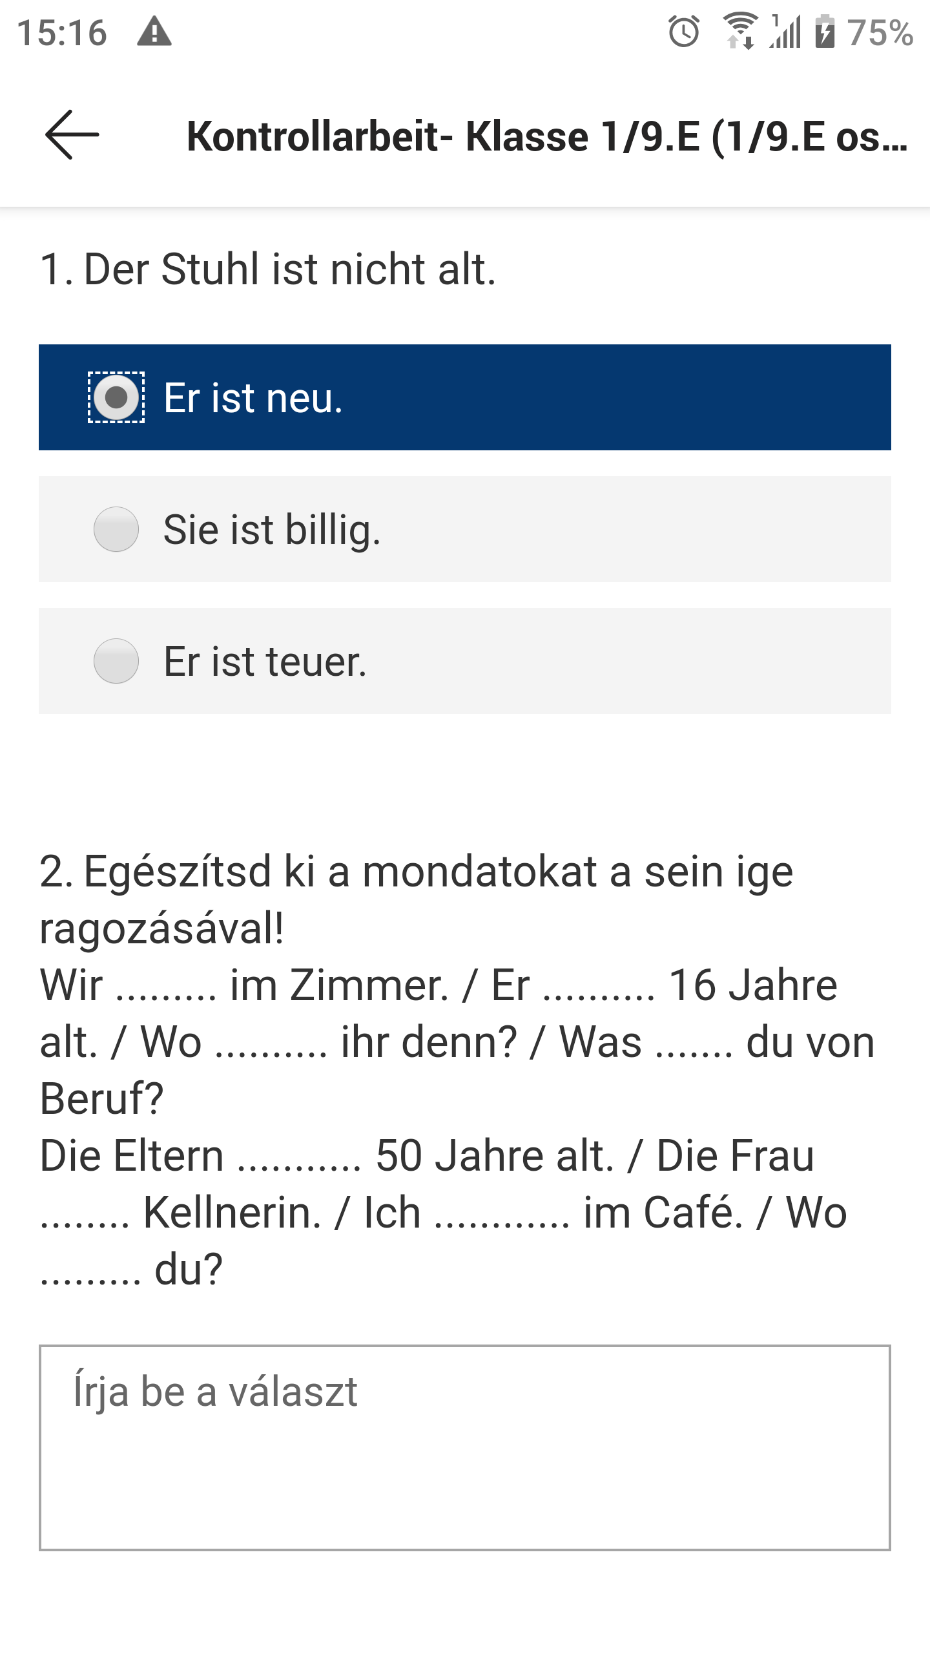Tap the 15:16 clock in status bar
Viewport: 930px width, 1654px height.
click(62, 32)
